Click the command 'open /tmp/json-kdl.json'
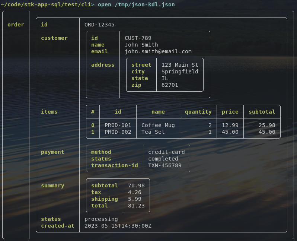 (x=136, y=4)
